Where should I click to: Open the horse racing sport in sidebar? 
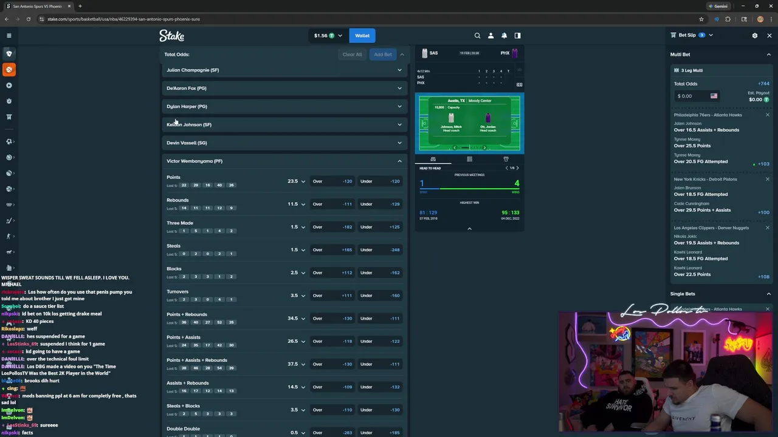tap(9, 252)
